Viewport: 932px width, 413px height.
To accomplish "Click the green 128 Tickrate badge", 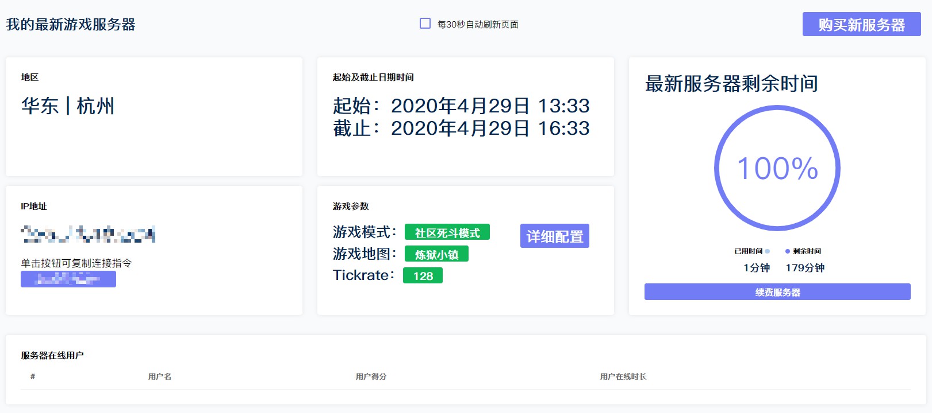I will click(x=423, y=276).
